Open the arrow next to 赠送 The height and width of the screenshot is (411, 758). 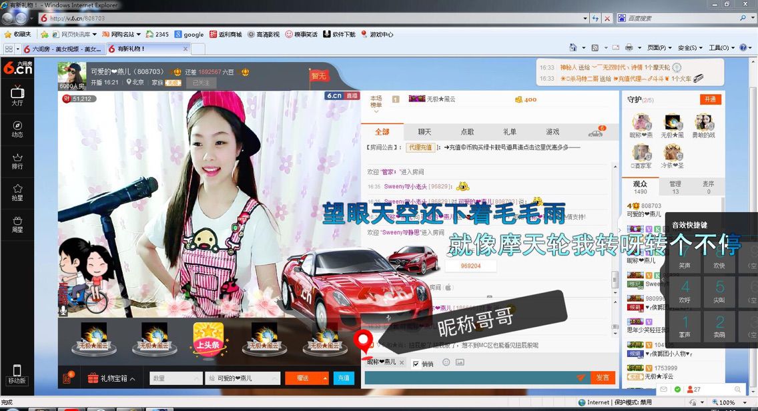pos(325,378)
